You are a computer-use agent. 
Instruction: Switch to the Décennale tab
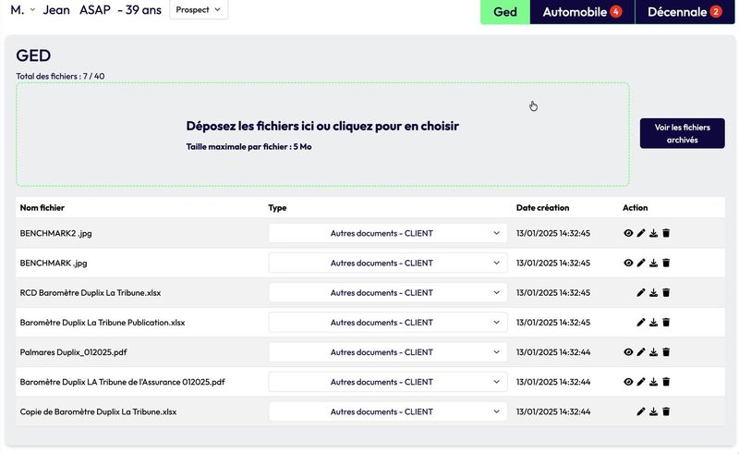pos(684,12)
